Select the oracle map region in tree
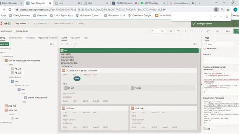This screenshot has height=134, width=239. pyautogui.click(x=13, y=110)
